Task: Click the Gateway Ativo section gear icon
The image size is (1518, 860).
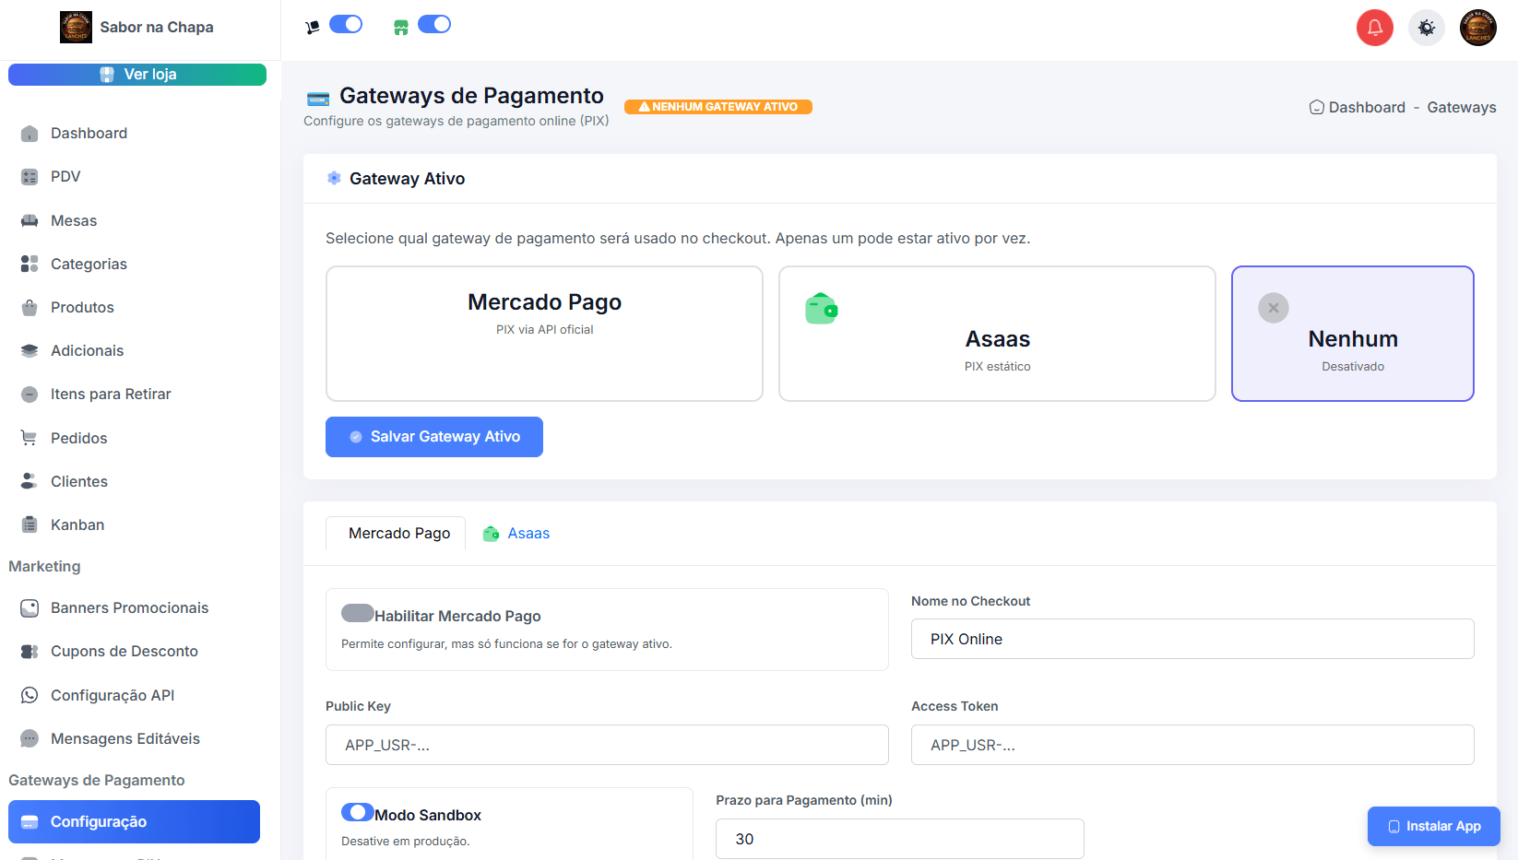Action: [334, 178]
